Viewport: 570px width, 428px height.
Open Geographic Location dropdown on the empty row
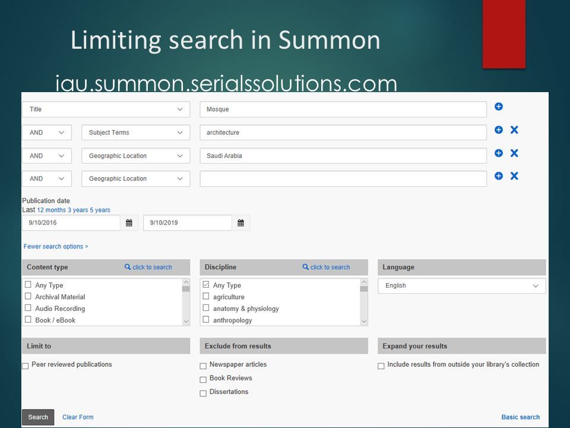[x=135, y=179]
